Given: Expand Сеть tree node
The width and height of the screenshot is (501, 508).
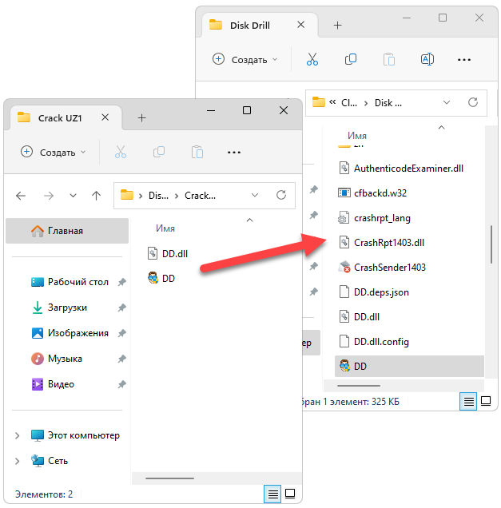Looking at the screenshot, I should point(17,461).
